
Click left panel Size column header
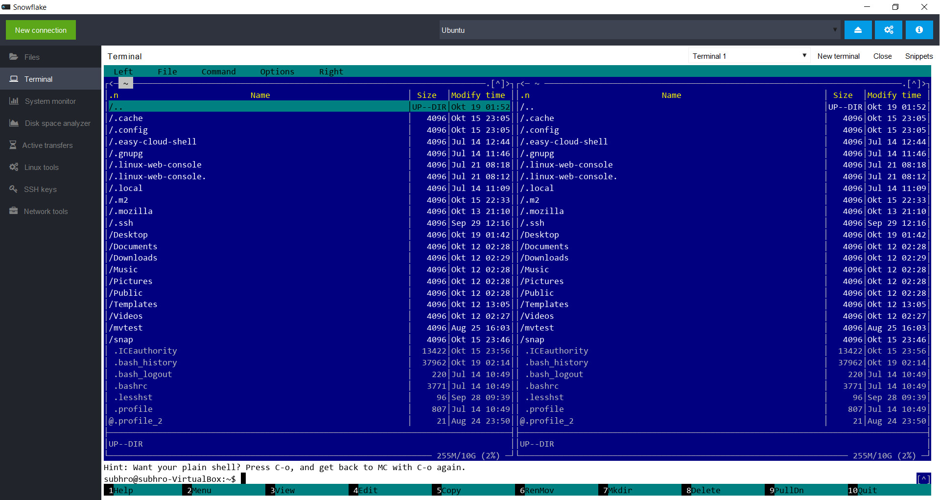427,95
